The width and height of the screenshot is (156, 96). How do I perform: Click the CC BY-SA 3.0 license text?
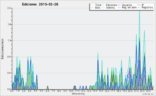pos(148,94)
